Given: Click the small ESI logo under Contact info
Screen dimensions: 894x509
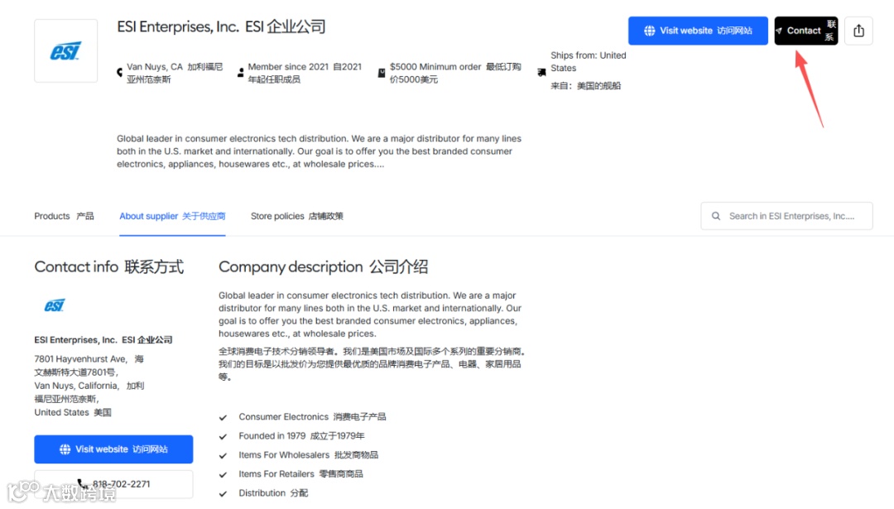Looking at the screenshot, I should point(55,305).
